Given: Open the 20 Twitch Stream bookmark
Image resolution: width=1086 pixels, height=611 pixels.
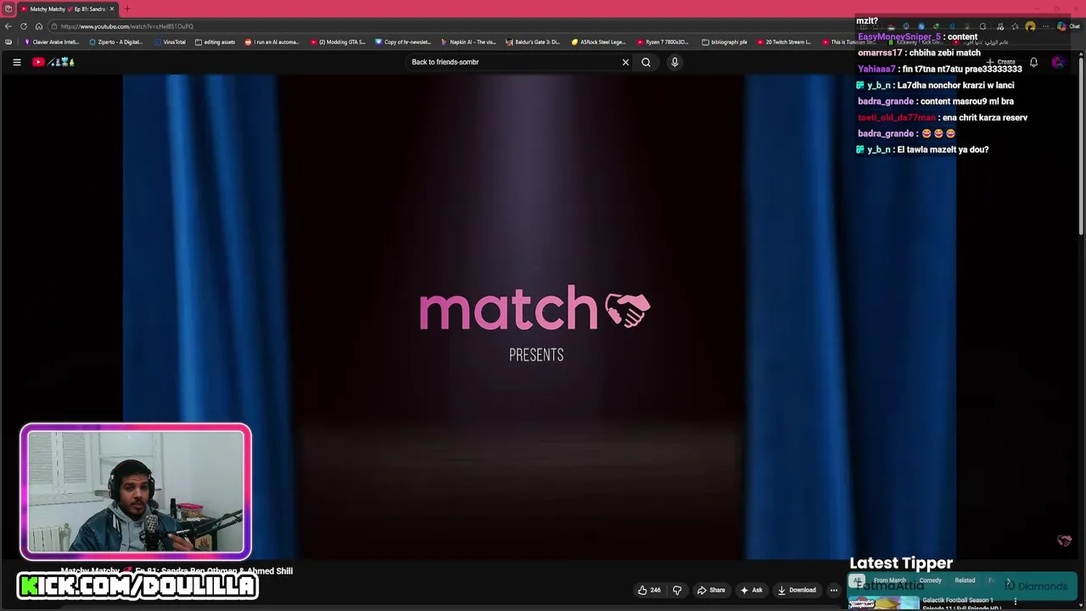Looking at the screenshot, I should 784,42.
